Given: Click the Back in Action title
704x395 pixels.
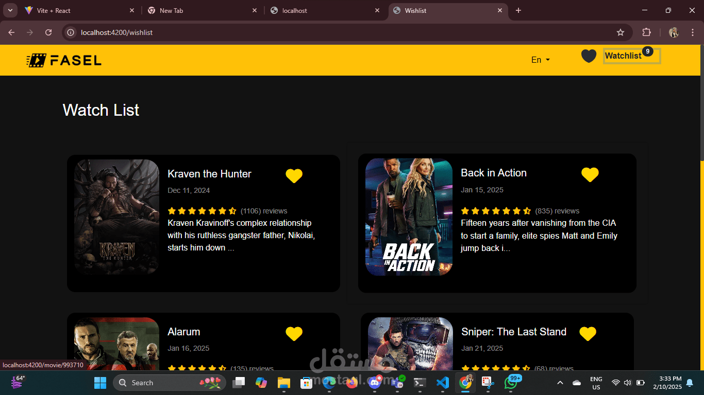Looking at the screenshot, I should [x=494, y=173].
